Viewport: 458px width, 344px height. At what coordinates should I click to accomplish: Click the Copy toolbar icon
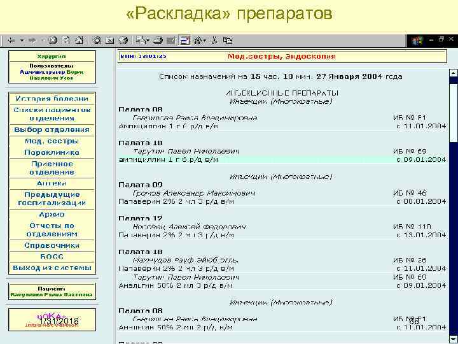[x=228, y=40]
